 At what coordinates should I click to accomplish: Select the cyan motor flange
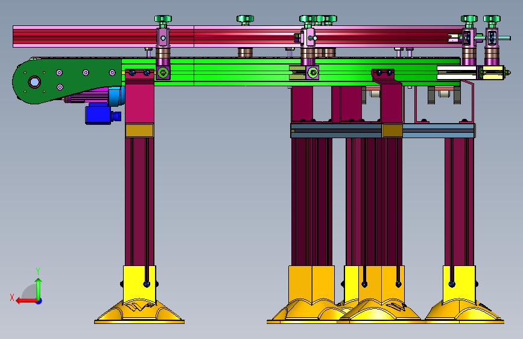tap(116, 96)
